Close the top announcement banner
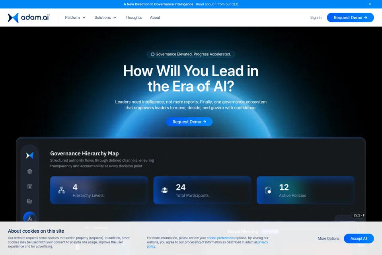This screenshot has width=382, height=255. pyautogui.click(x=370, y=4)
